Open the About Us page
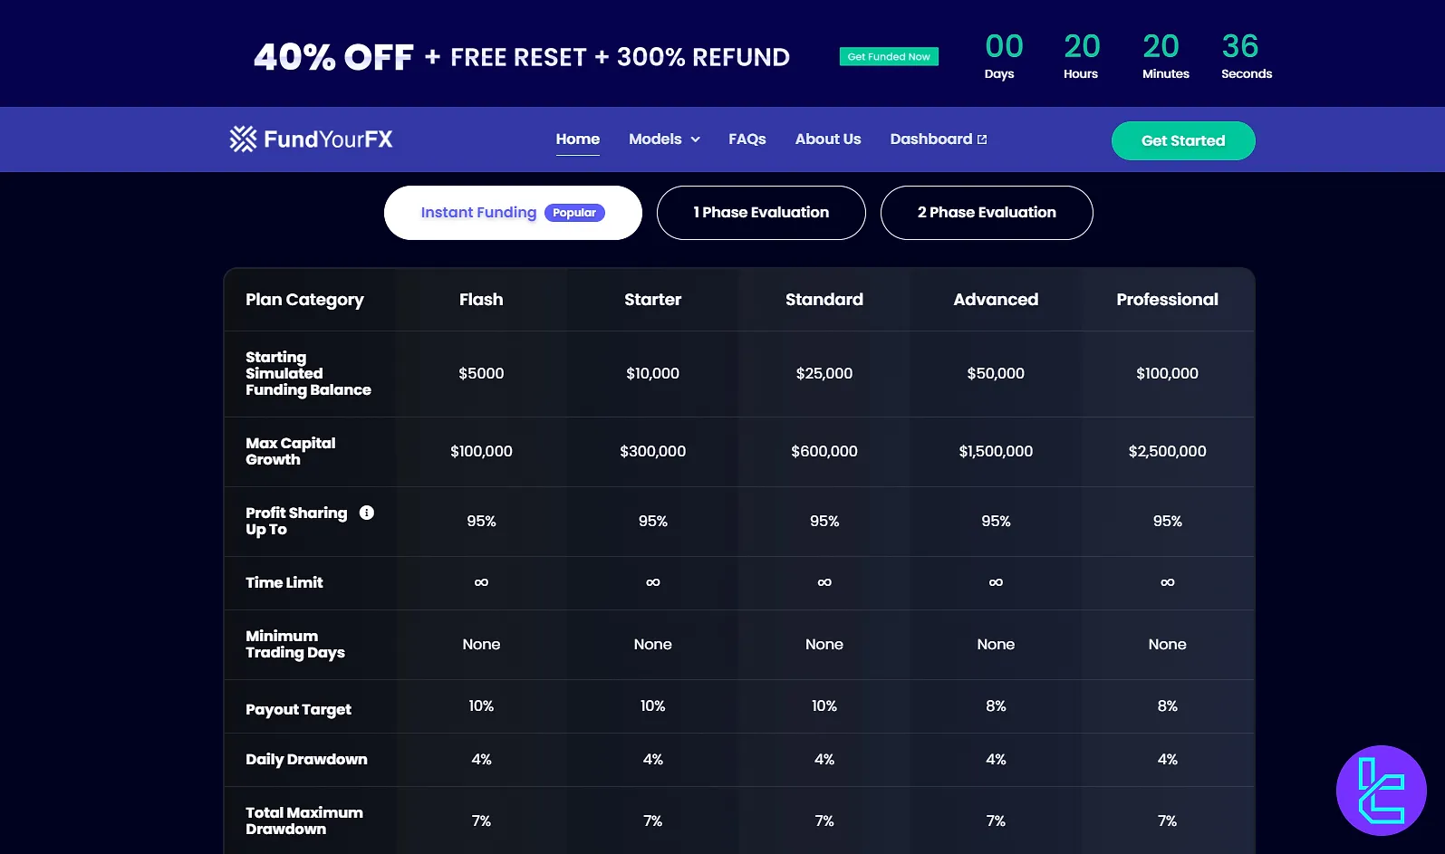Viewport: 1445px width, 854px height. [x=828, y=139]
